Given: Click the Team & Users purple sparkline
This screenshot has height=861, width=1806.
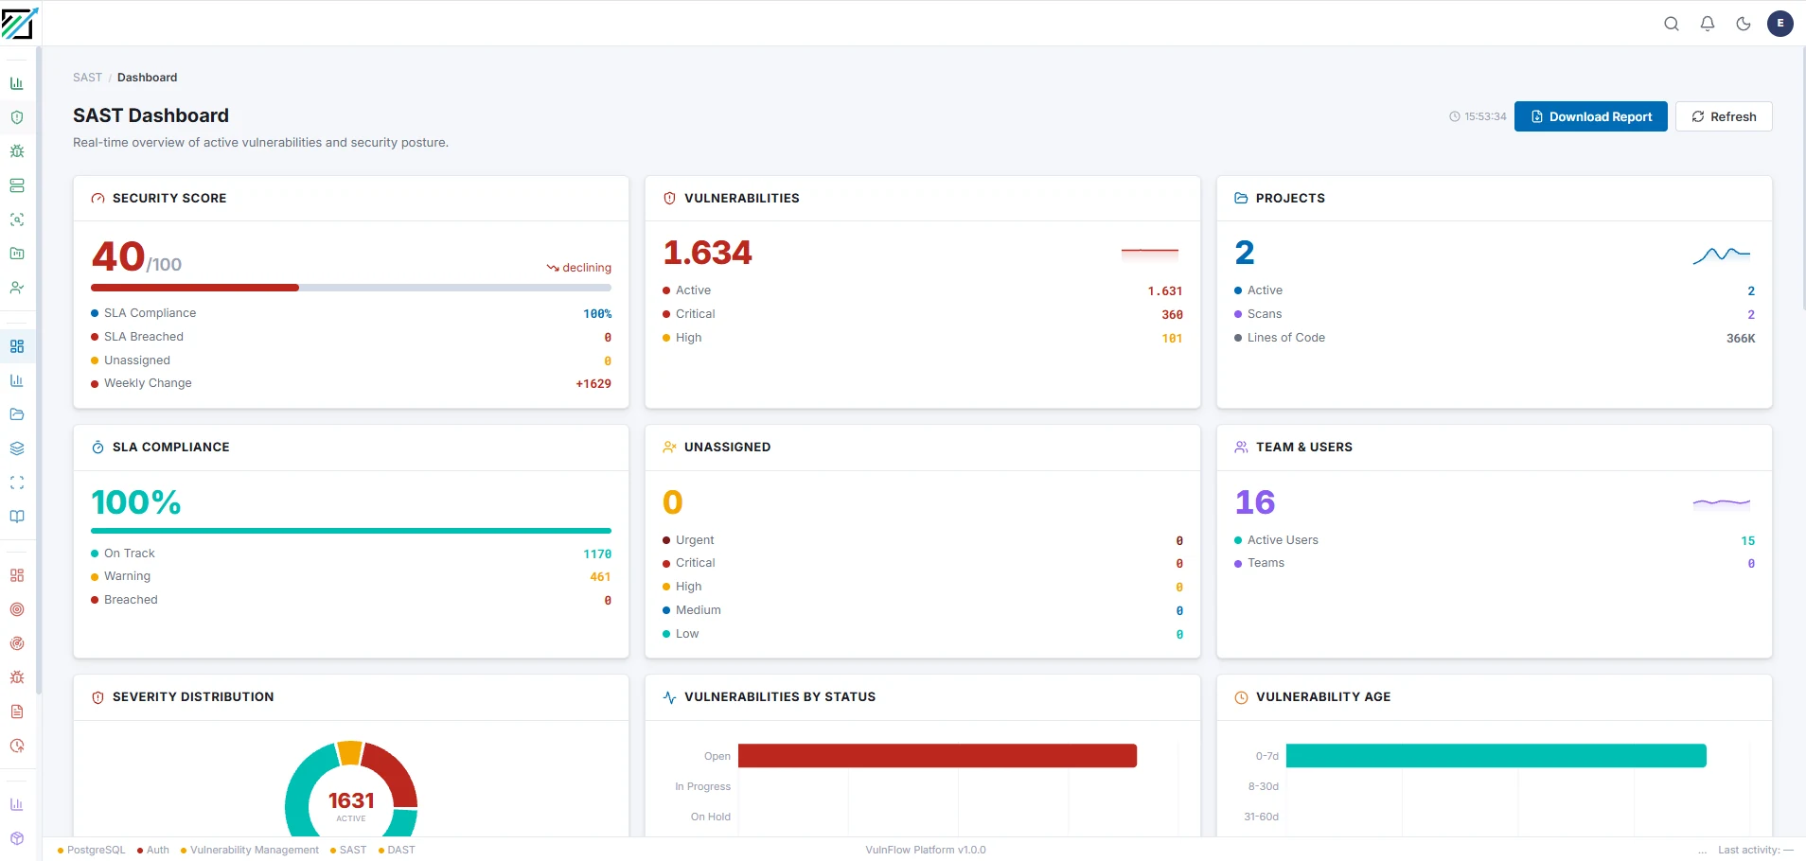Looking at the screenshot, I should click(x=1722, y=503).
